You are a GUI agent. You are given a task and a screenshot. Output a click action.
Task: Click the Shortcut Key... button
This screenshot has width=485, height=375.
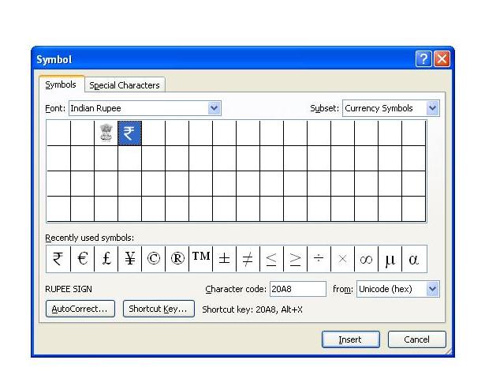[159, 309]
